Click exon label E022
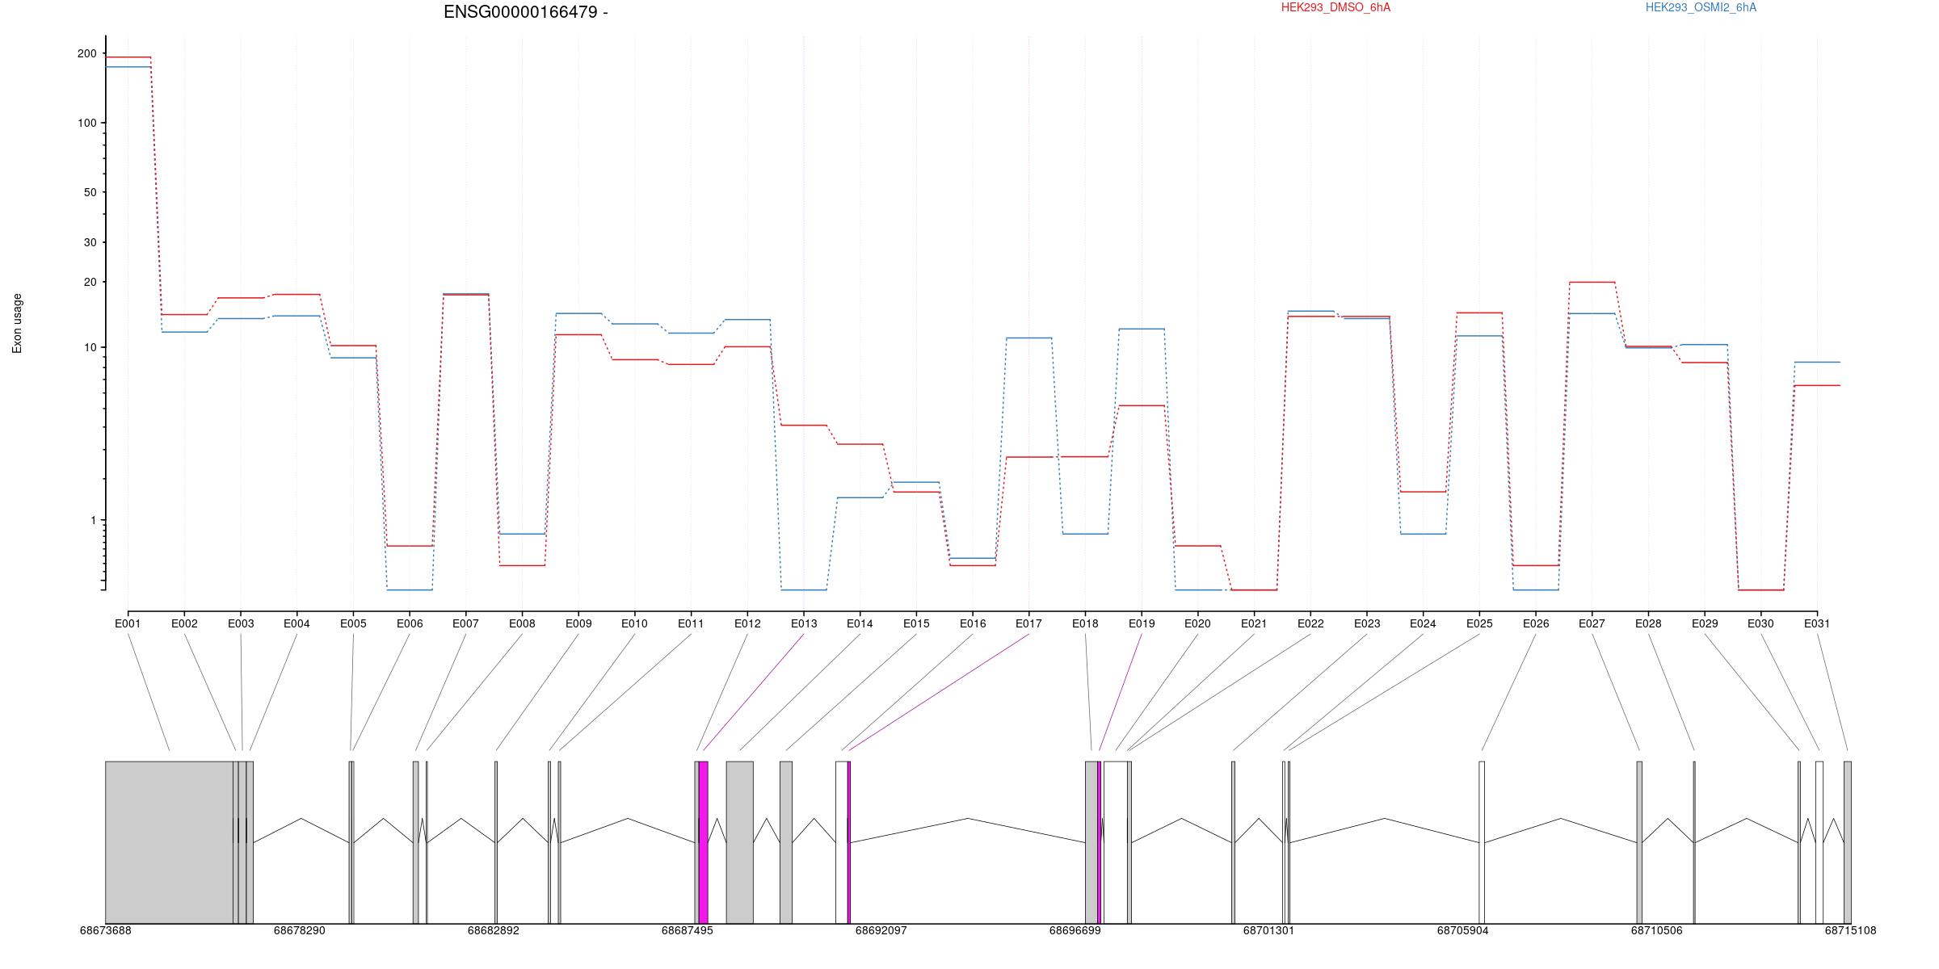This screenshot has height=969, width=1939. [x=1310, y=623]
